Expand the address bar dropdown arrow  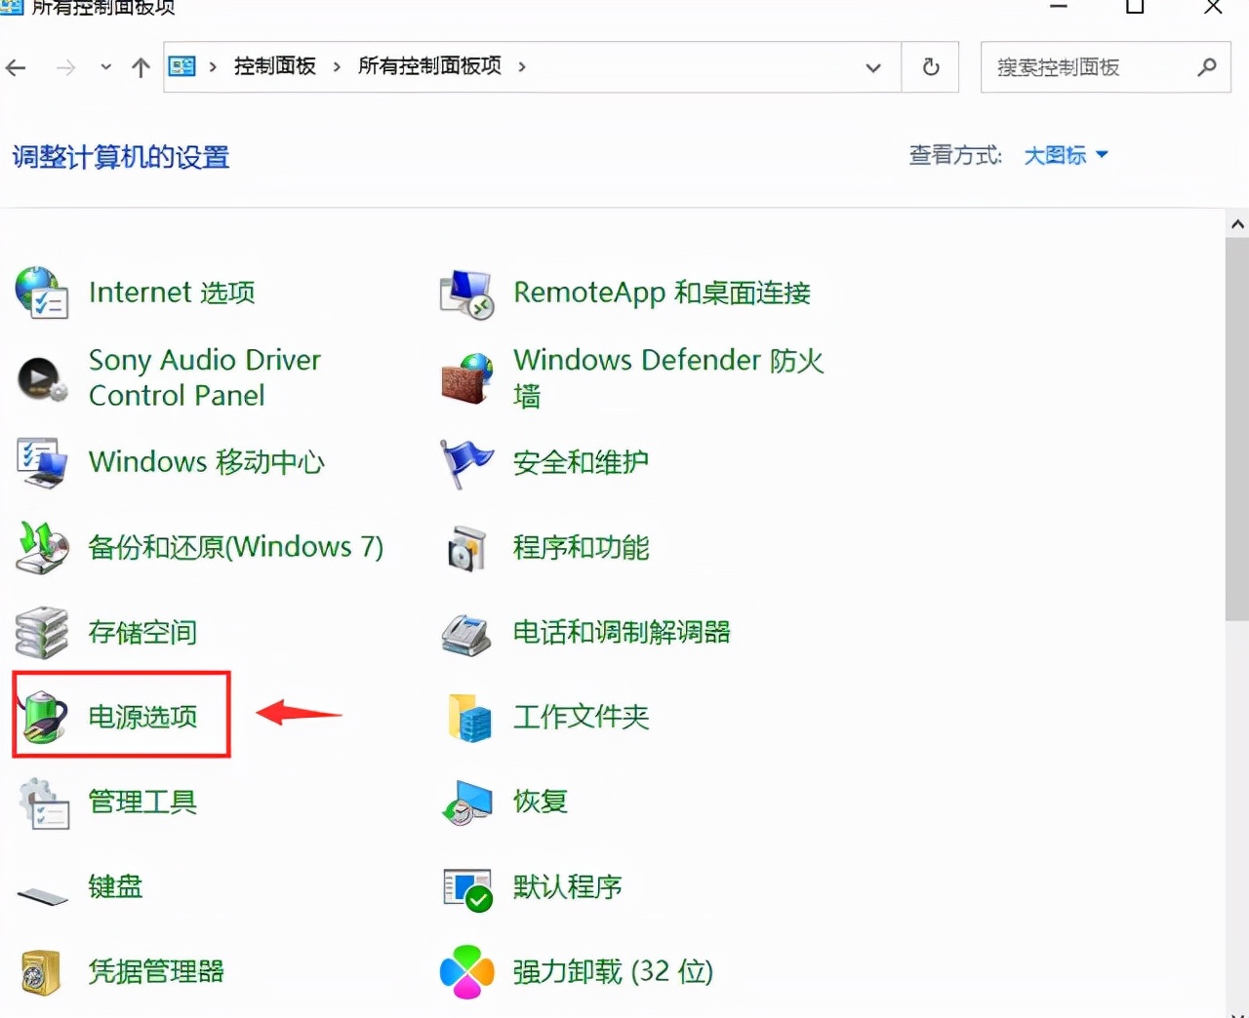pos(872,67)
